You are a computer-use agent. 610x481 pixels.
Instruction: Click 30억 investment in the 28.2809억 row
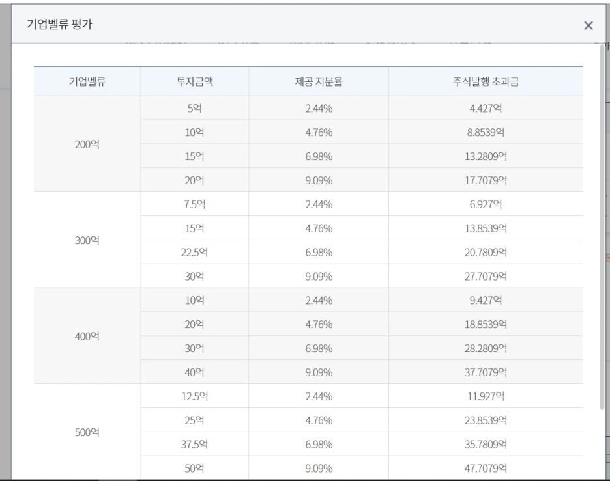[194, 348]
